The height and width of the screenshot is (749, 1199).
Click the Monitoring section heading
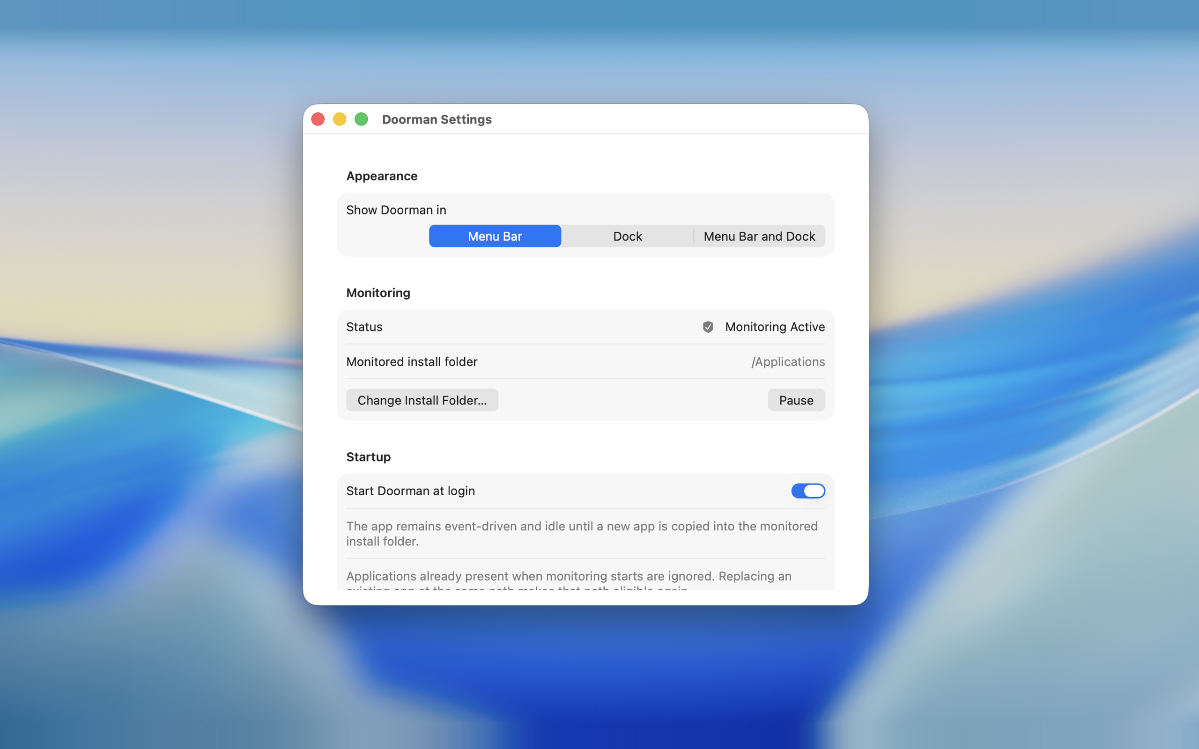click(x=378, y=293)
